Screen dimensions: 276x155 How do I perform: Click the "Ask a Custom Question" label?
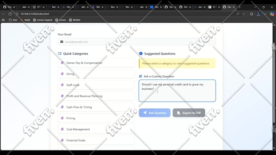click(x=159, y=76)
